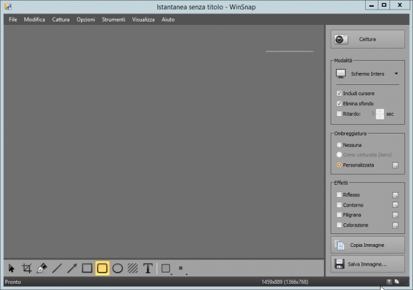
Task: Open Colorazione effect settings button
Action: click(395, 225)
